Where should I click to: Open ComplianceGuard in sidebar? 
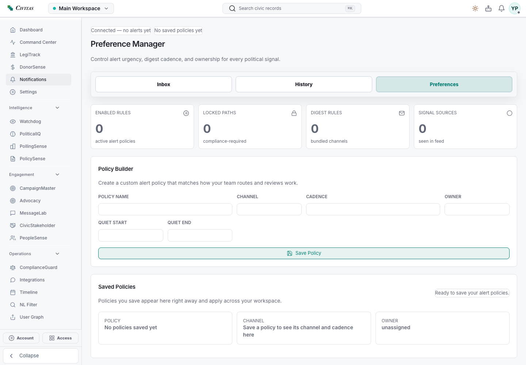[38, 268]
